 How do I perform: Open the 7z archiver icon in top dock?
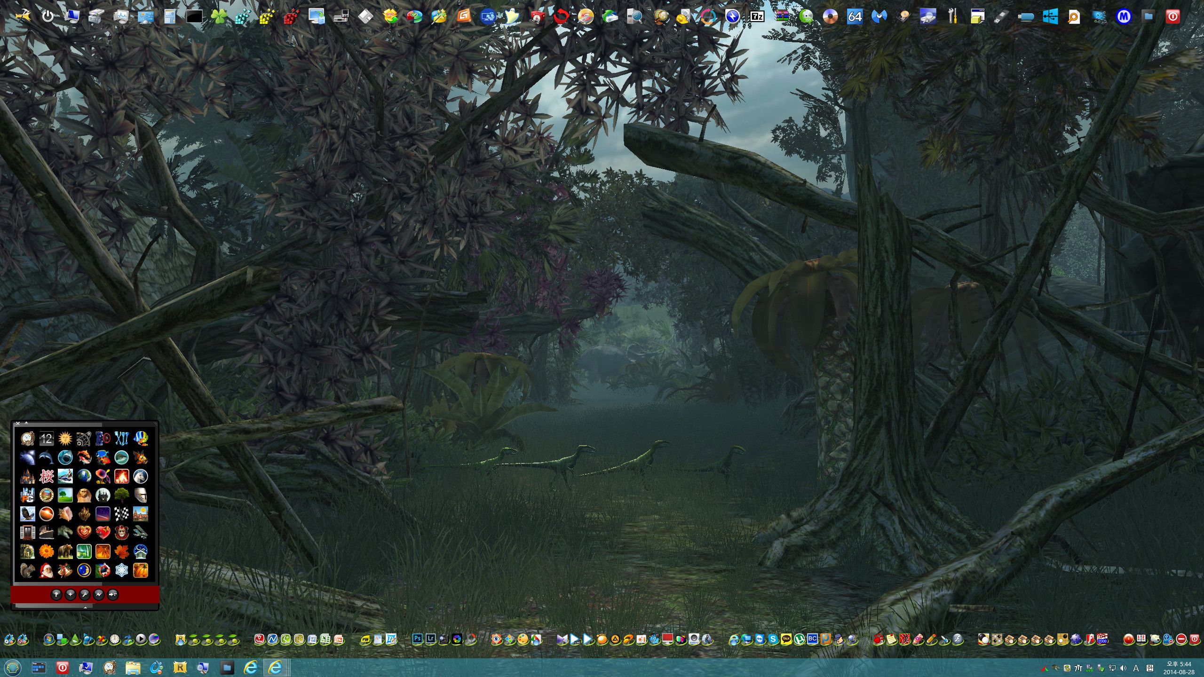[757, 17]
